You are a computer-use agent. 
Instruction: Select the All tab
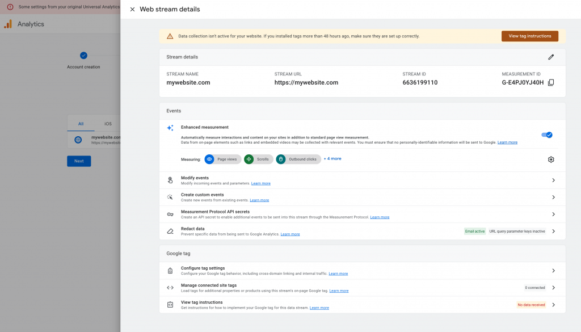click(x=81, y=123)
